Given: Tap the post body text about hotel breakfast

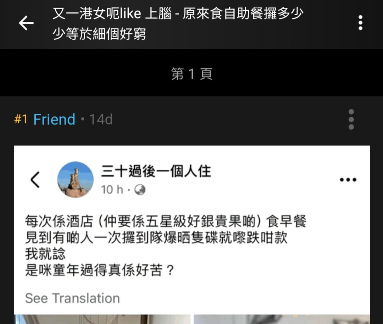Looking at the screenshot, I should click(x=166, y=246).
